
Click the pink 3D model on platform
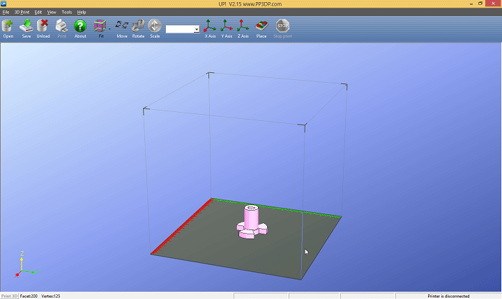click(250, 224)
